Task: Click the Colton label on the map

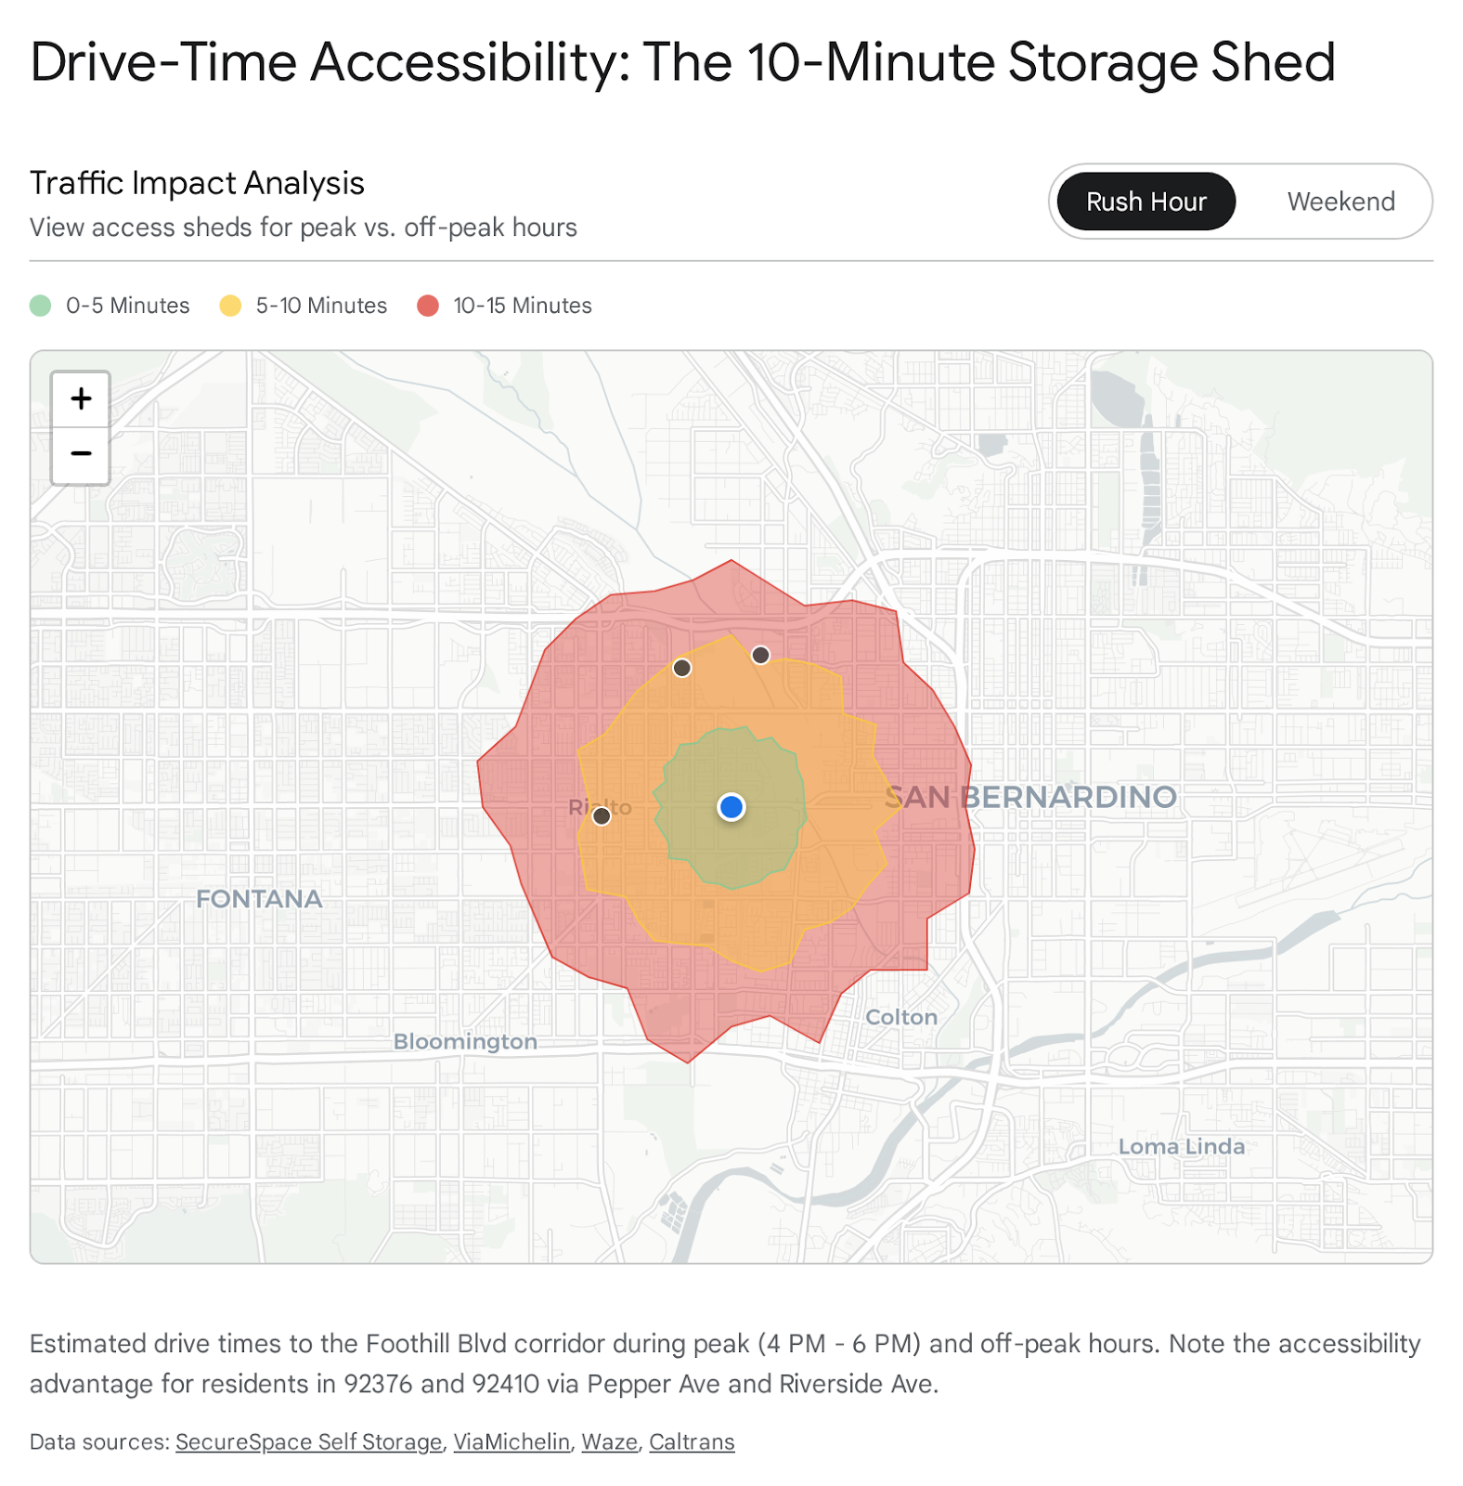Action: (x=900, y=1017)
